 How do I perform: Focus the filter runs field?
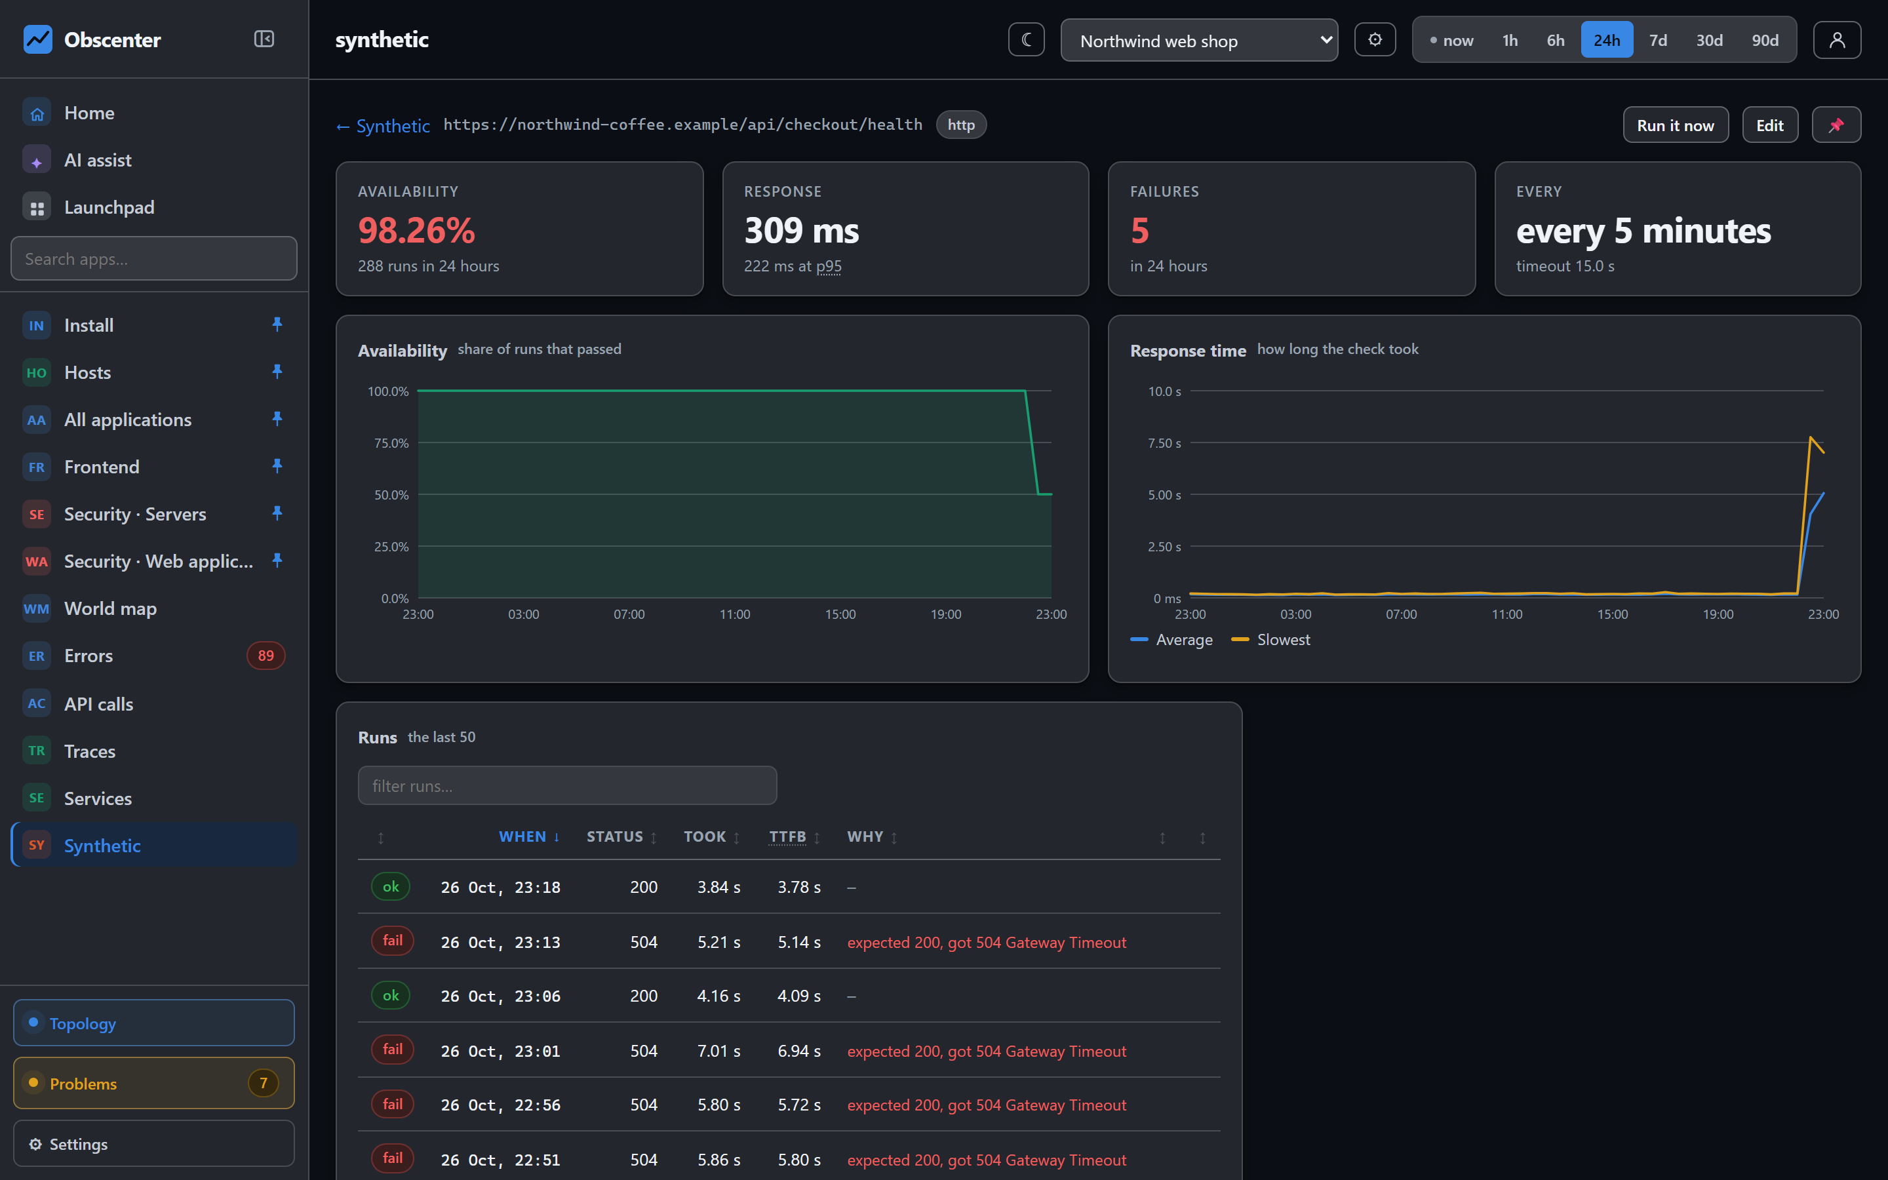567,785
